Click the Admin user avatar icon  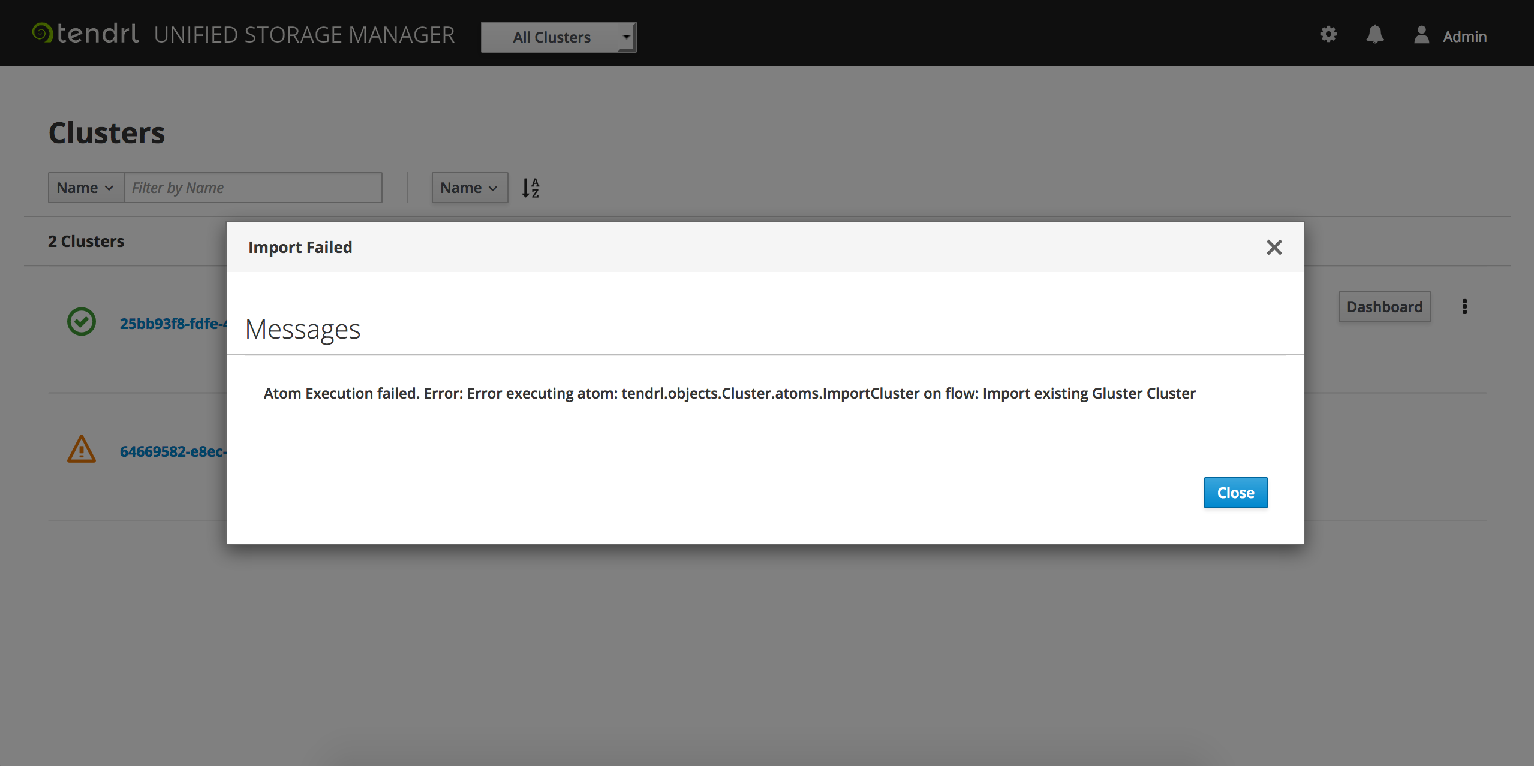point(1421,35)
